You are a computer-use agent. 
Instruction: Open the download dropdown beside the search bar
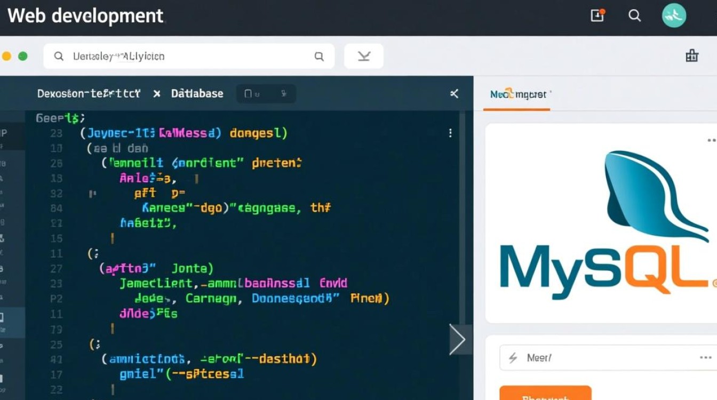(363, 55)
